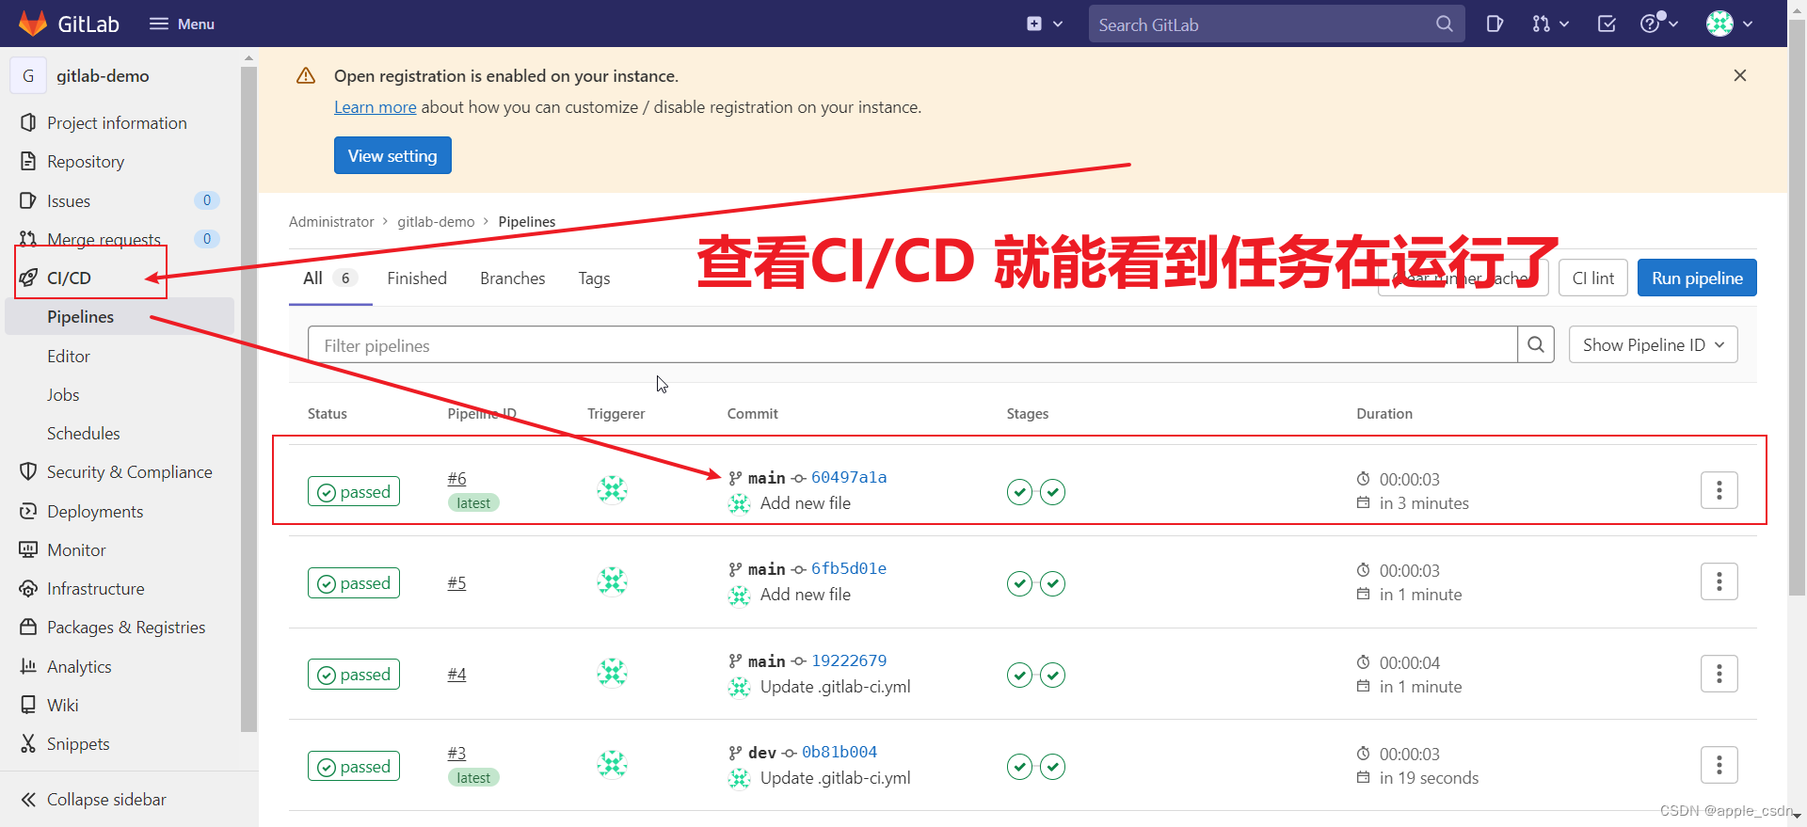This screenshot has height=827, width=1807.
Task: Click second stage icon of pipeline #6
Action: (1053, 491)
